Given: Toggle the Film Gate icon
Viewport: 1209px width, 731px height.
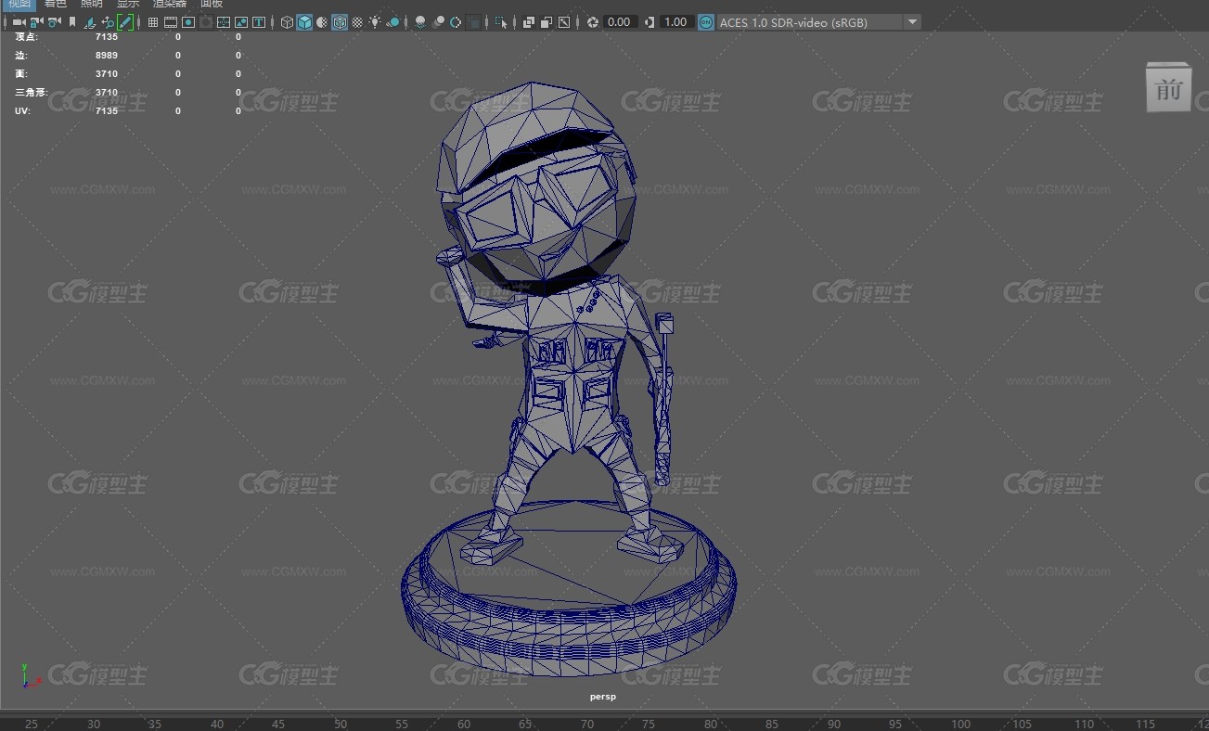Looking at the screenshot, I should click(x=171, y=22).
